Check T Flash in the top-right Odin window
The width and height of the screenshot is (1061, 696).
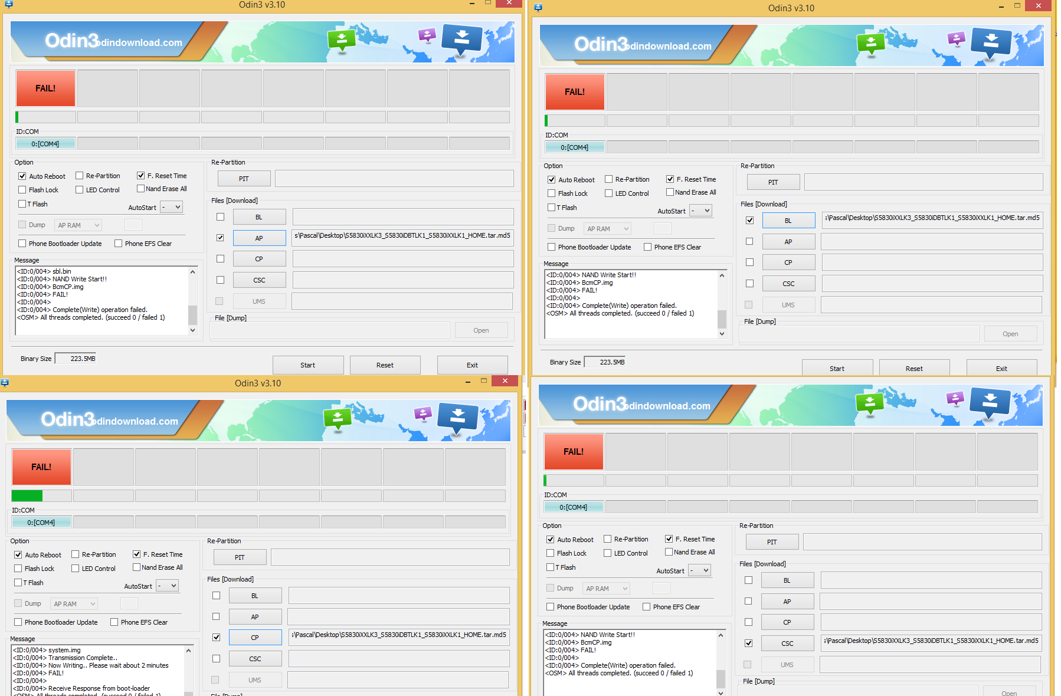pos(551,208)
